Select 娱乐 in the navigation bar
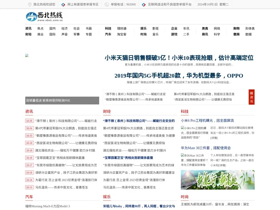The height and width of the screenshot is (210, 280). pyautogui.click(x=143, y=28)
